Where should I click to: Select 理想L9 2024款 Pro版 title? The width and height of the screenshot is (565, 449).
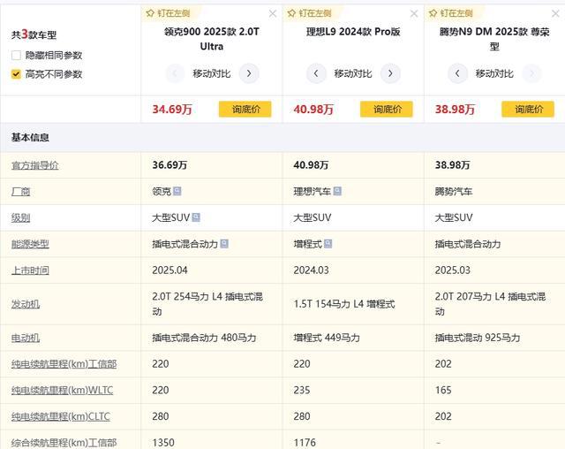[353, 32]
